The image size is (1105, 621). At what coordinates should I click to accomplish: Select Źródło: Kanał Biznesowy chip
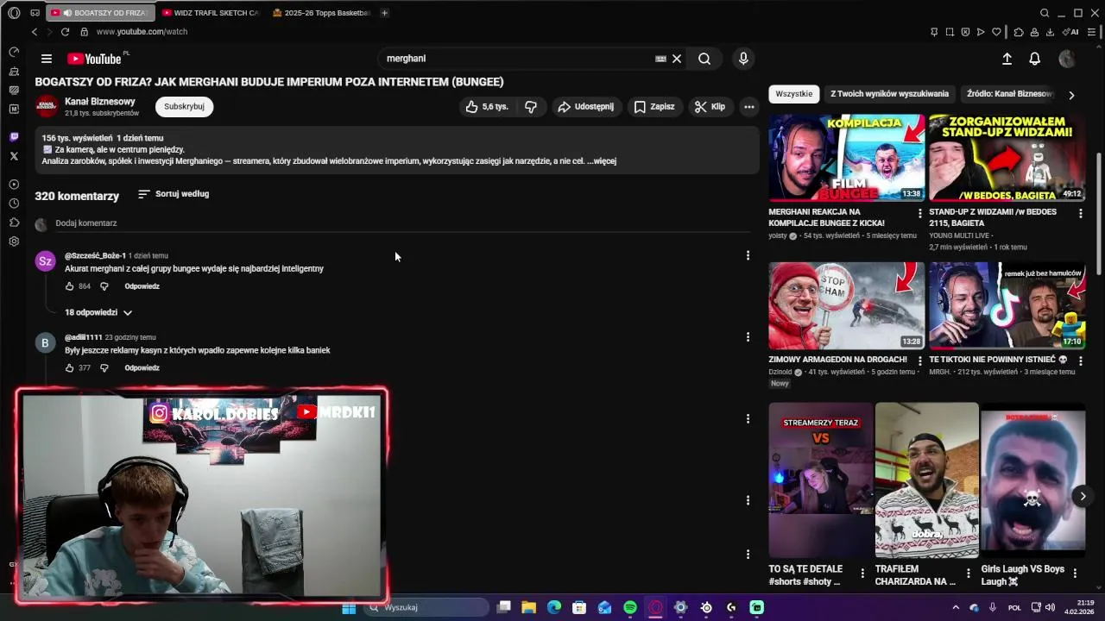tap(1009, 94)
